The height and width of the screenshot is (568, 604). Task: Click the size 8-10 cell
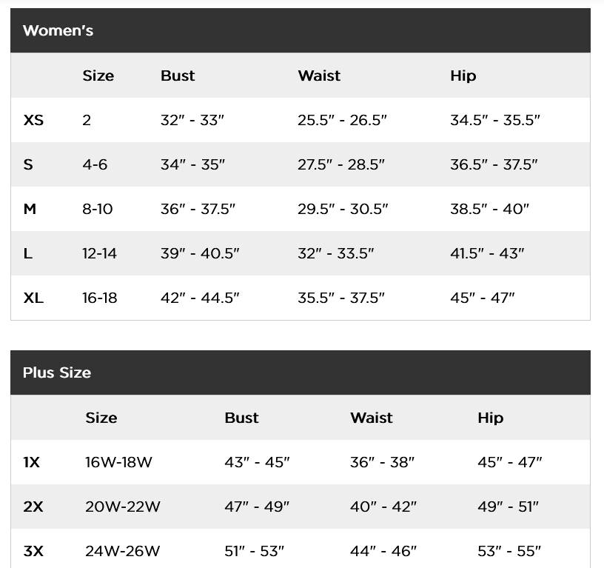pyautogui.click(x=98, y=209)
